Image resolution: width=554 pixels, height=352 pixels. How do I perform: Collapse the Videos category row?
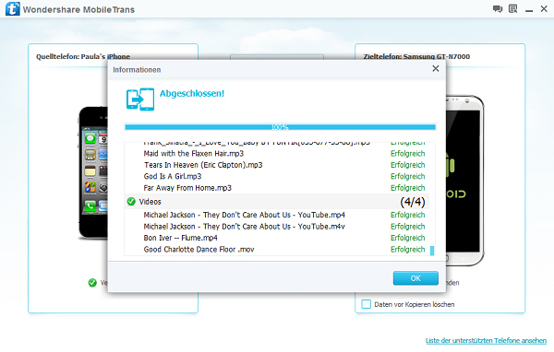click(277, 202)
